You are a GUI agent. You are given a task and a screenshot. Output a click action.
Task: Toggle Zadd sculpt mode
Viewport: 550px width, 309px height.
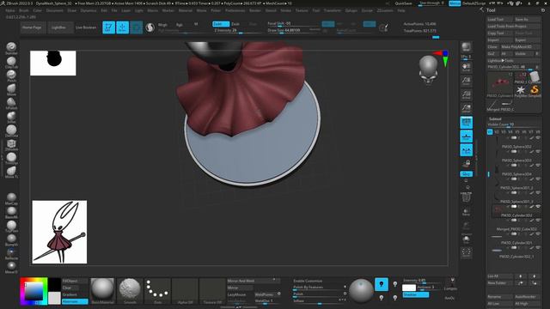[221, 24]
